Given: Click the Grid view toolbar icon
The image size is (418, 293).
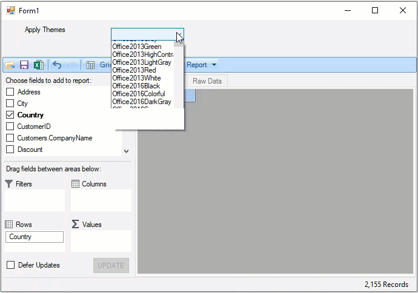Looking at the screenshot, I should pyautogui.click(x=90, y=65).
